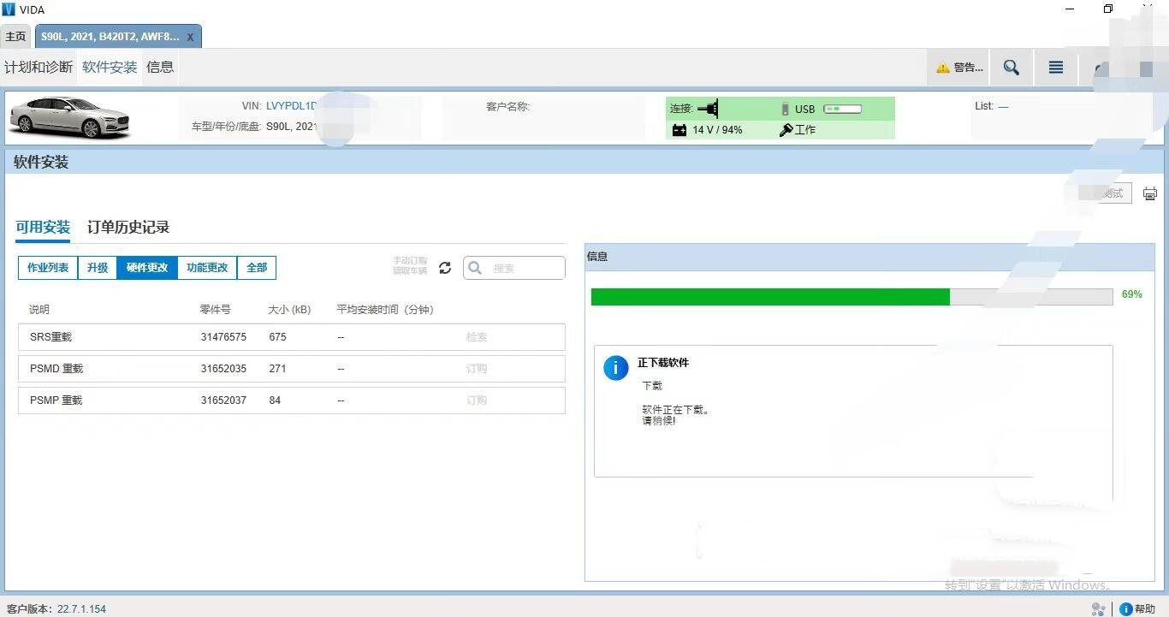Click the 14 V / 94% battery reading
Image resolution: width=1169 pixels, height=617 pixels.
717,130
